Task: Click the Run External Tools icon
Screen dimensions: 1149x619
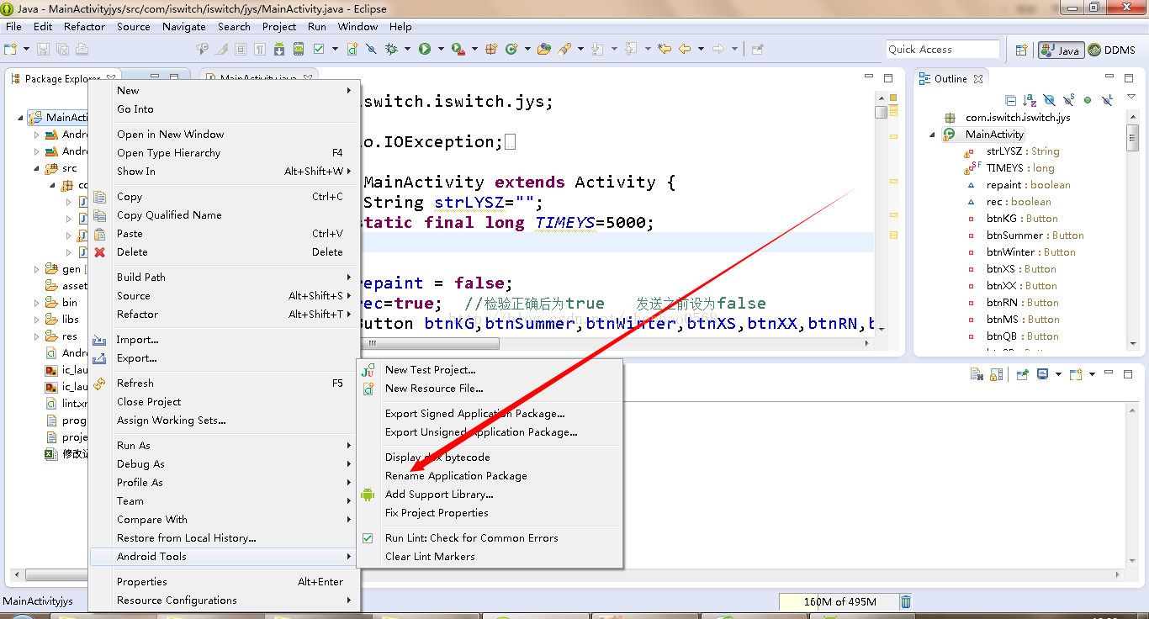Action: click(458, 49)
